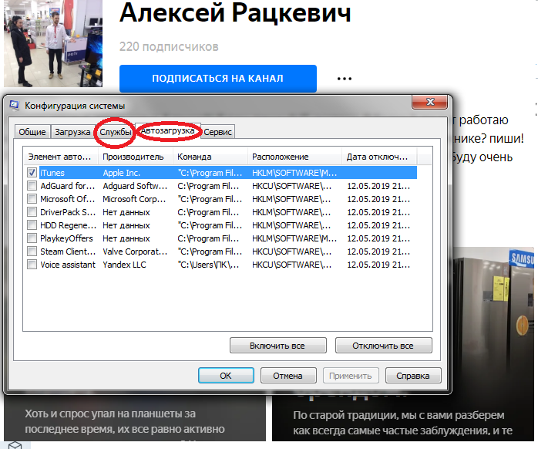Switch to the Службы tab
538x449 pixels.
[x=116, y=132]
